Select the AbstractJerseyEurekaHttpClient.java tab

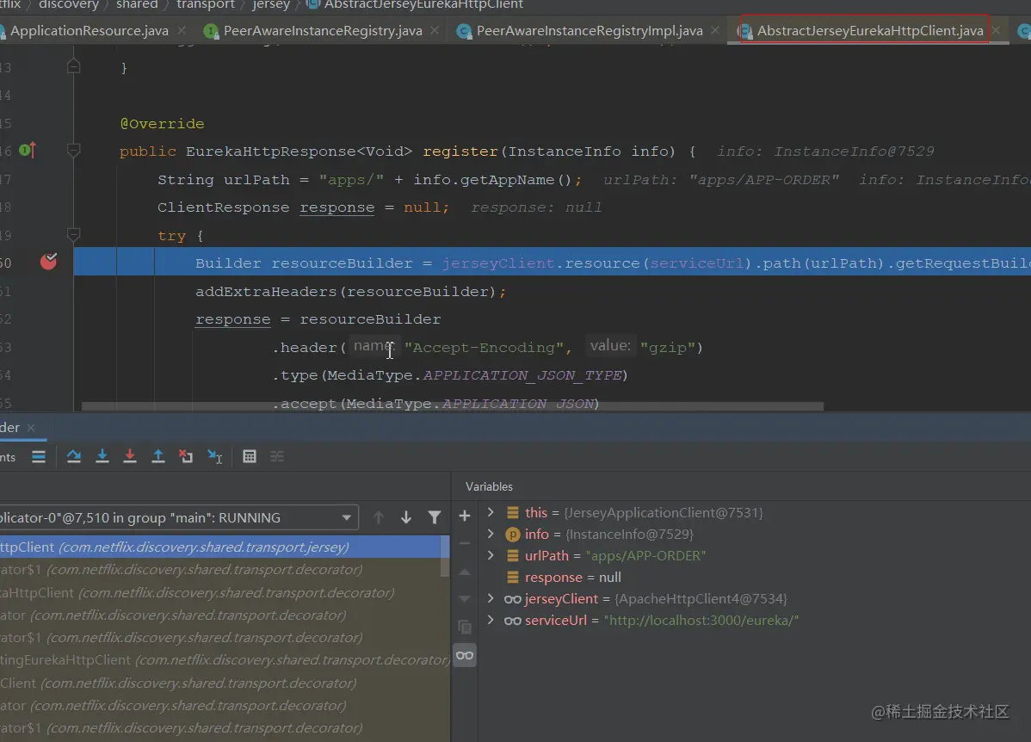tap(870, 30)
